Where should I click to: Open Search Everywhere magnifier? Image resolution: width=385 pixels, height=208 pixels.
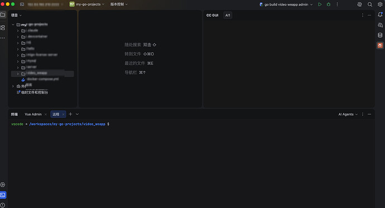tap(370, 4)
